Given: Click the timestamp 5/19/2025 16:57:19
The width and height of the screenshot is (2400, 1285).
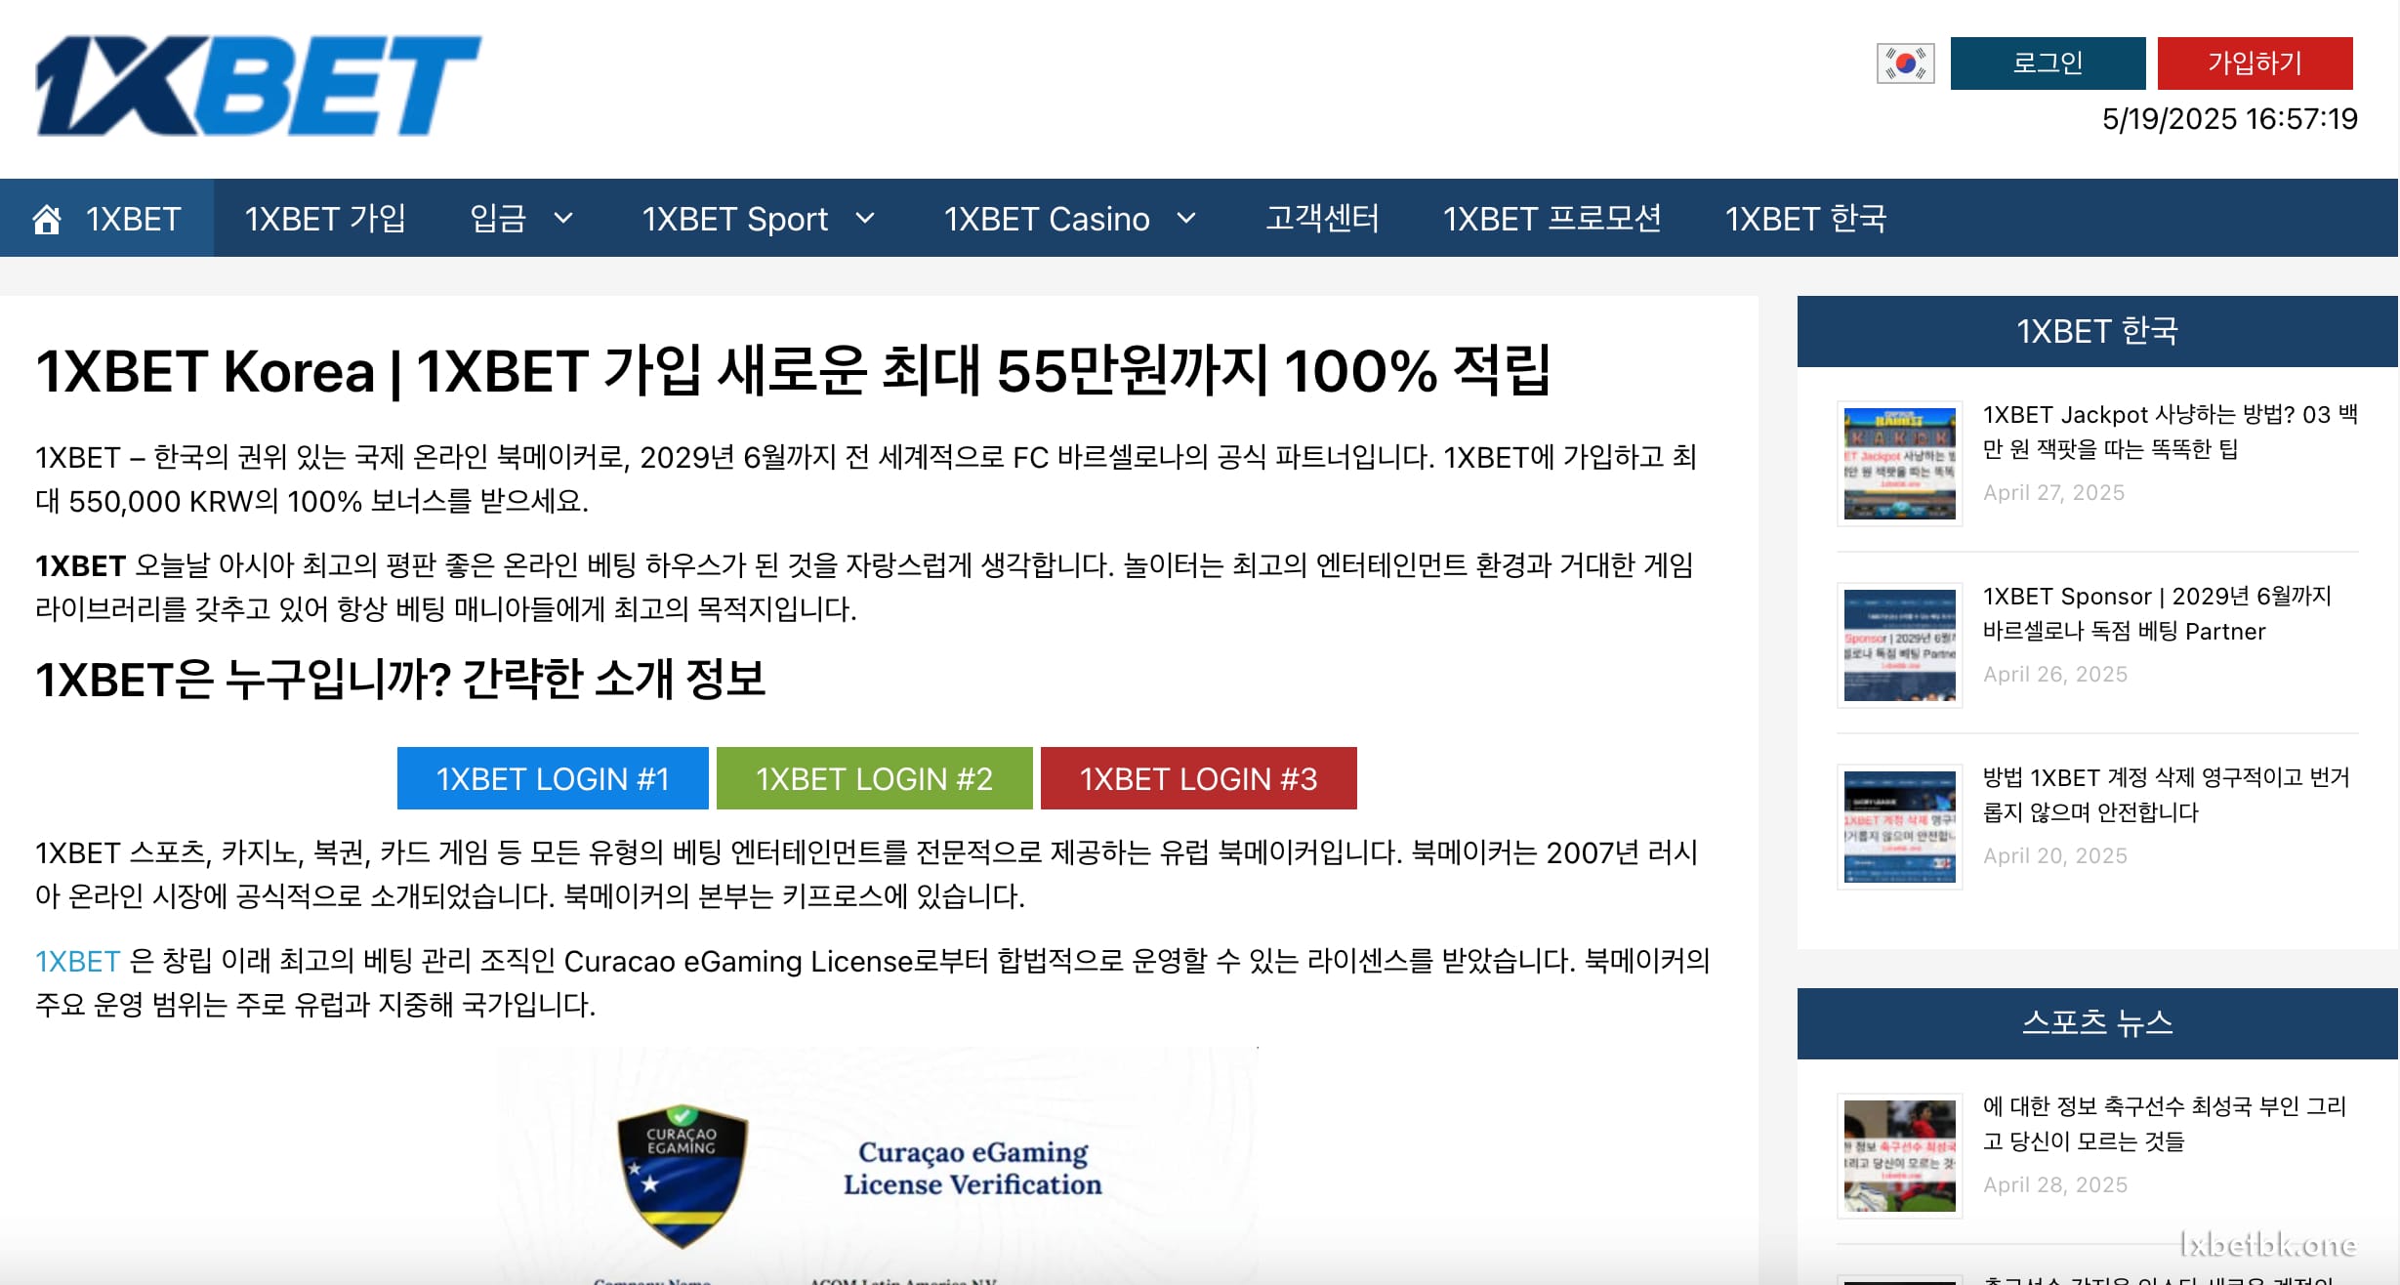Looking at the screenshot, I should (x=2229, y=119).
